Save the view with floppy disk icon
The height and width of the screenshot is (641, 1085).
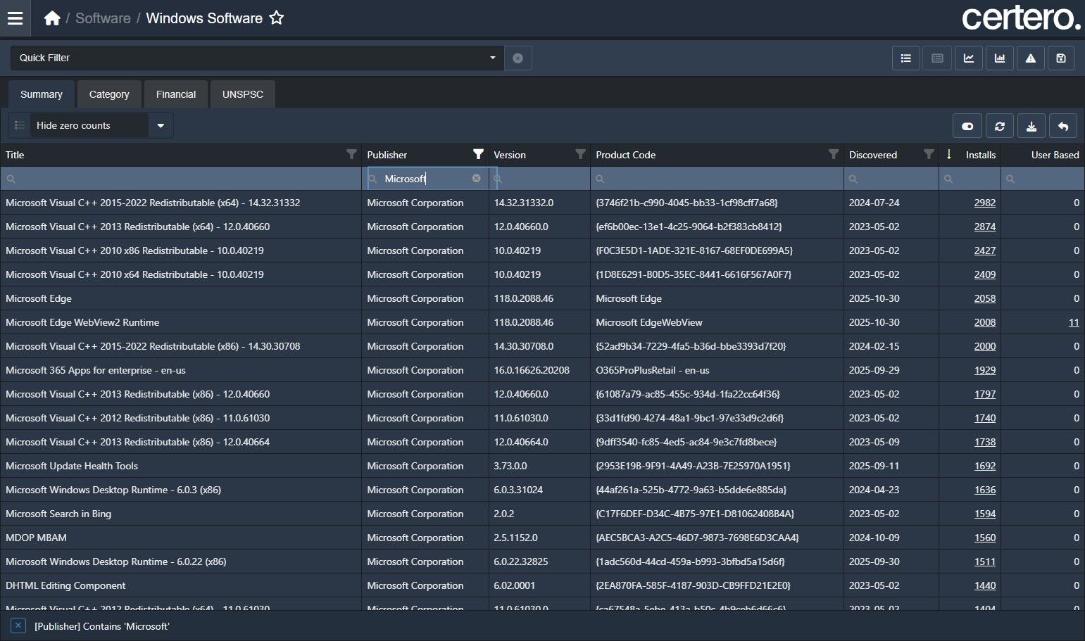[1061, 58]
